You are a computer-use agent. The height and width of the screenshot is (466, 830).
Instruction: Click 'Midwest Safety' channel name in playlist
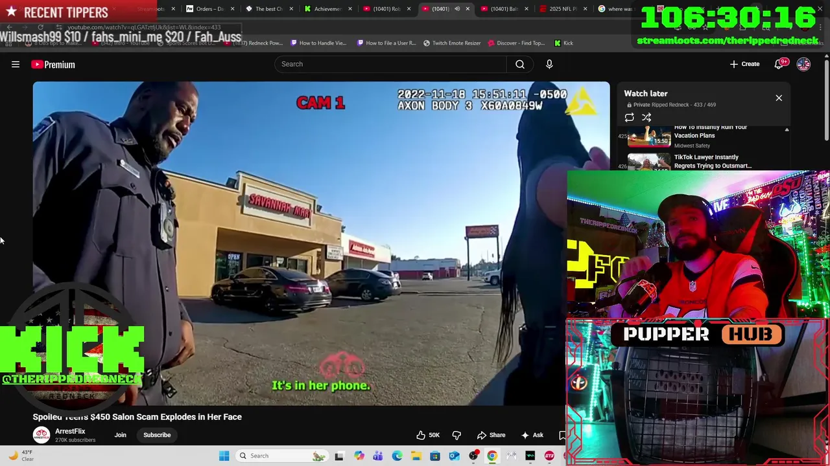click(x=692, y=146)
